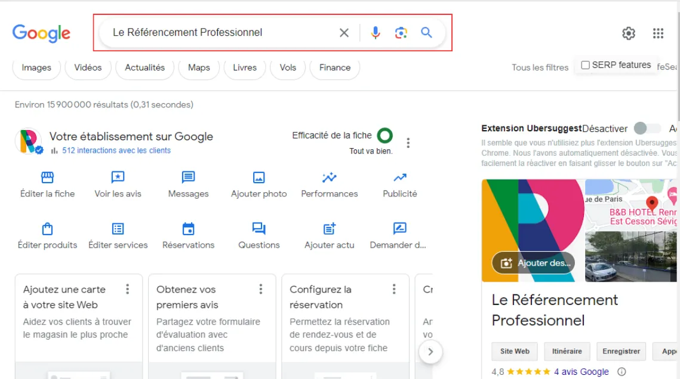The image size is (680, 379).
Task: Click the Demander d... review request icon
Action: point(399,228)
